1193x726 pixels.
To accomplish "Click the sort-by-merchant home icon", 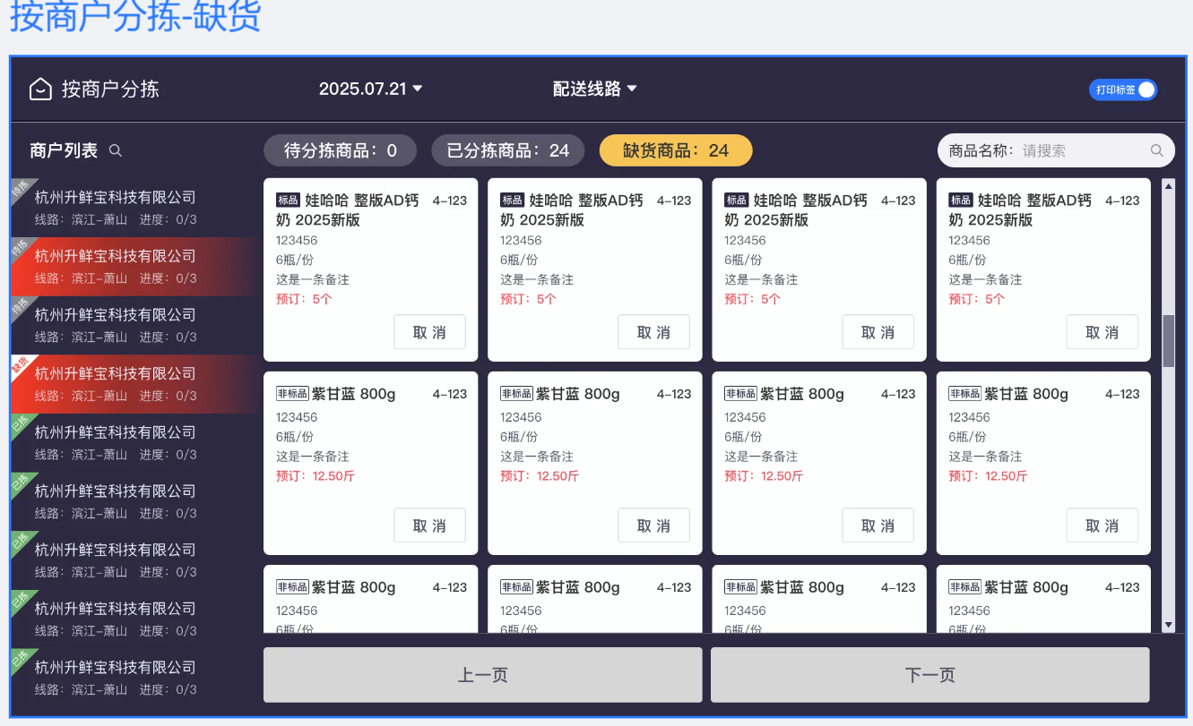I will pos(40,89).
